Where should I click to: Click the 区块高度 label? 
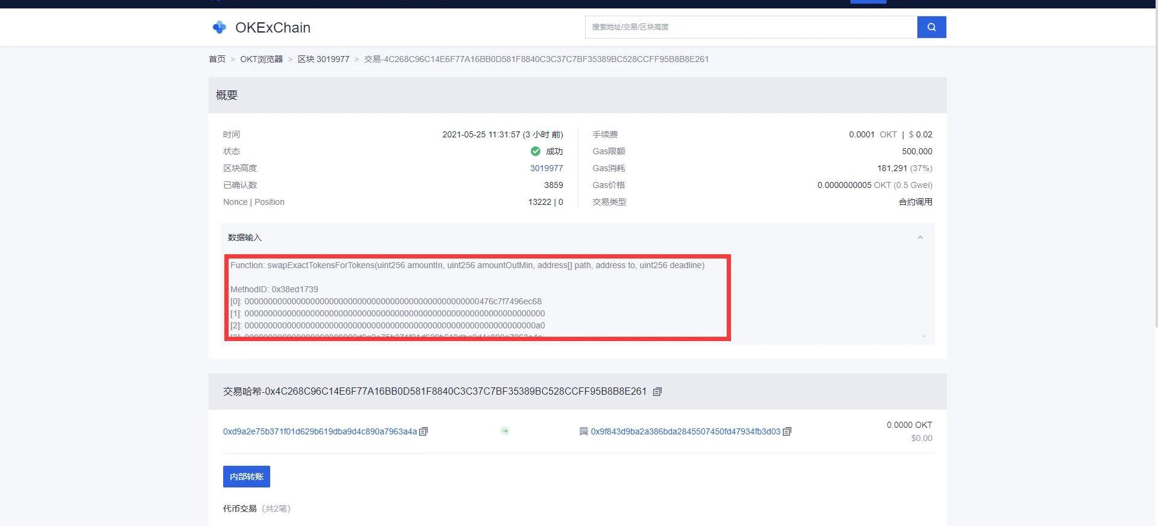(x=240, y=168)
